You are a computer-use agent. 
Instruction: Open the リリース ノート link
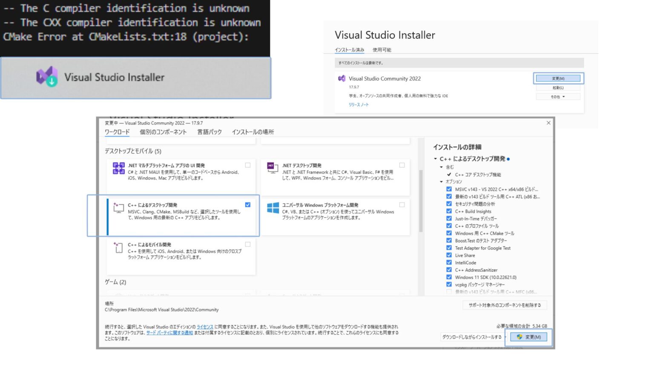tap(359, 104)
